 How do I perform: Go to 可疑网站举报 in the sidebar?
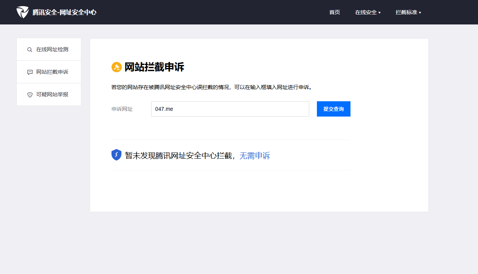49,94
